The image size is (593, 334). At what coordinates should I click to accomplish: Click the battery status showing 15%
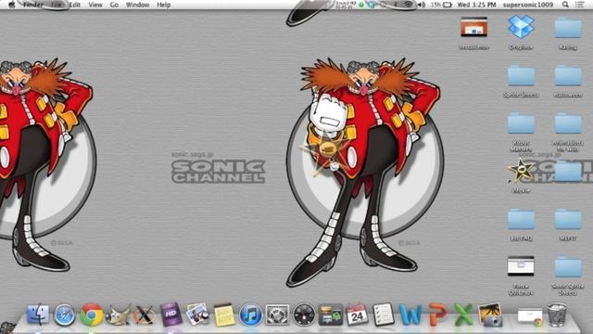pyautogui.click(x=441, y=5)
